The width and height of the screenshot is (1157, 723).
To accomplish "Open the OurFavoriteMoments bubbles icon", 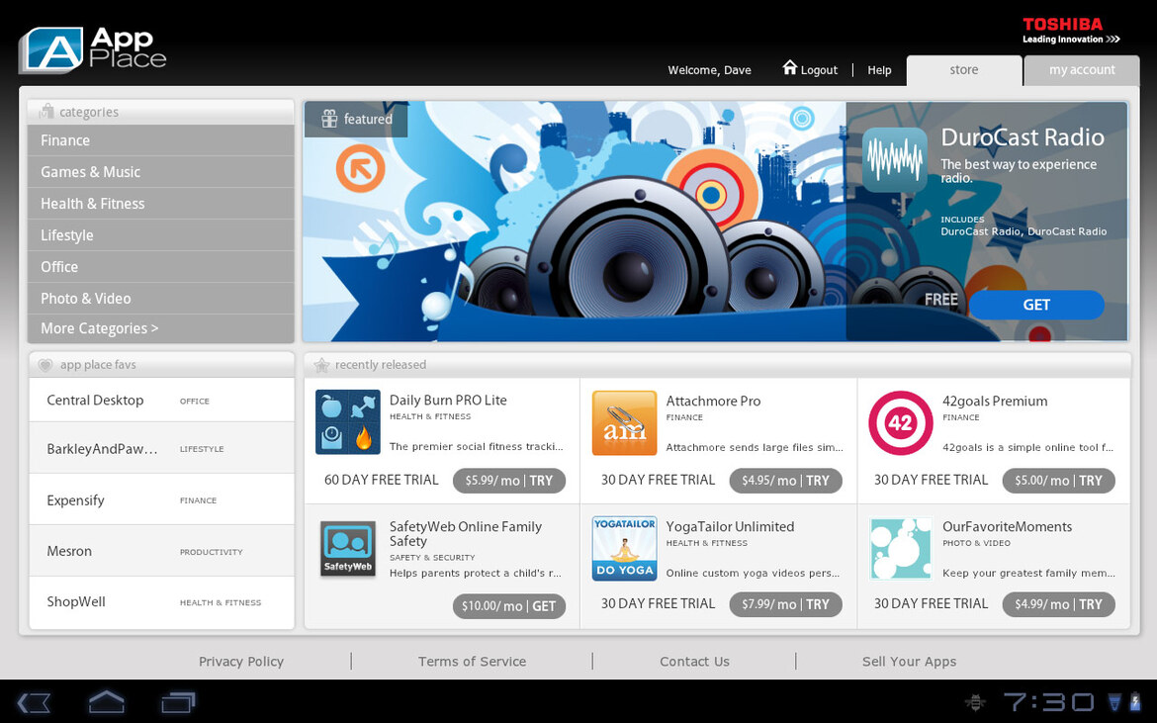I will click(900, 548).
